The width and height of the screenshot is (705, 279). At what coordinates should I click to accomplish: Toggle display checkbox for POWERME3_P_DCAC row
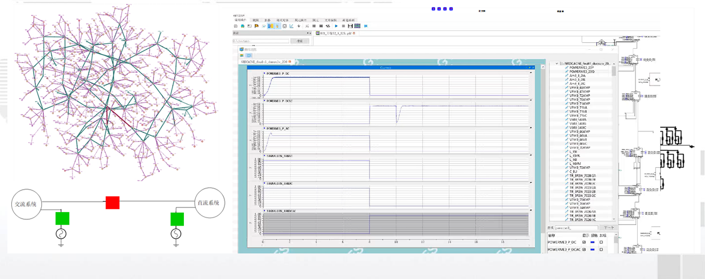pyautogui.click(x=584, y=250)
